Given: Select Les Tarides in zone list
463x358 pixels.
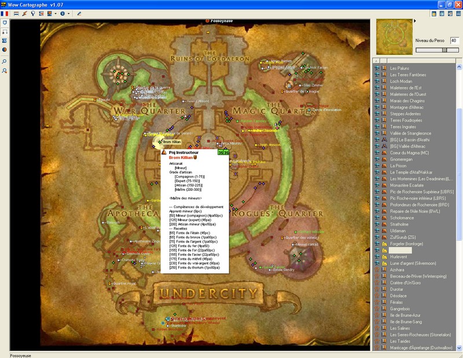Looking at the screenshot, I should pyautogui.click(x=400, y=341).
